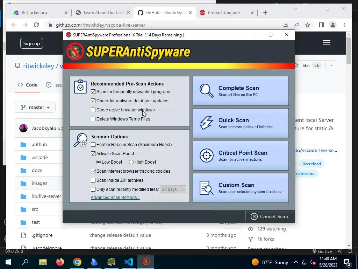Enable Close active browser windows
The height and width of the screenshot is (269, 358).
93,110
